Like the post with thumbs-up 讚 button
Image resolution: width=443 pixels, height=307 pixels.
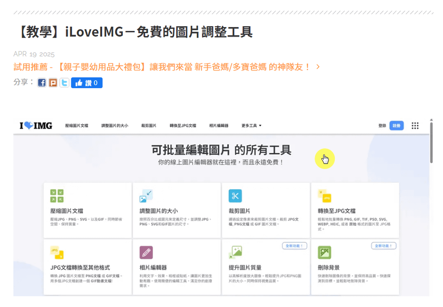click(87, 82)
